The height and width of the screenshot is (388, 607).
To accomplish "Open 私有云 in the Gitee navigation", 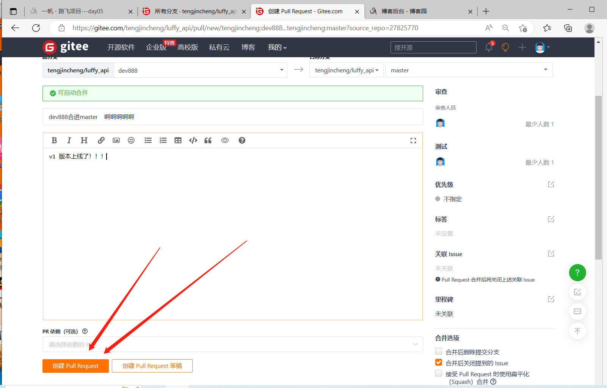I will 219,47.
